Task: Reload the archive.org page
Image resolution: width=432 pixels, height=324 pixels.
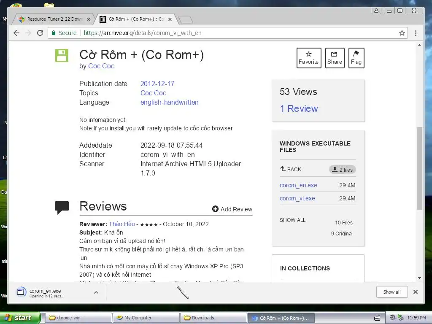Action: pyautogui.click(x=40, y=33)
